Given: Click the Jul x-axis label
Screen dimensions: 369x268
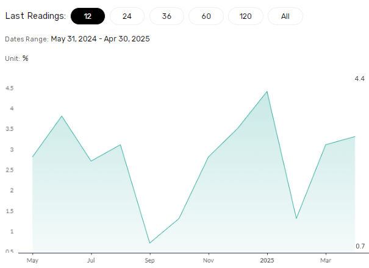Looking at the screenshot, I should (91, 259).
